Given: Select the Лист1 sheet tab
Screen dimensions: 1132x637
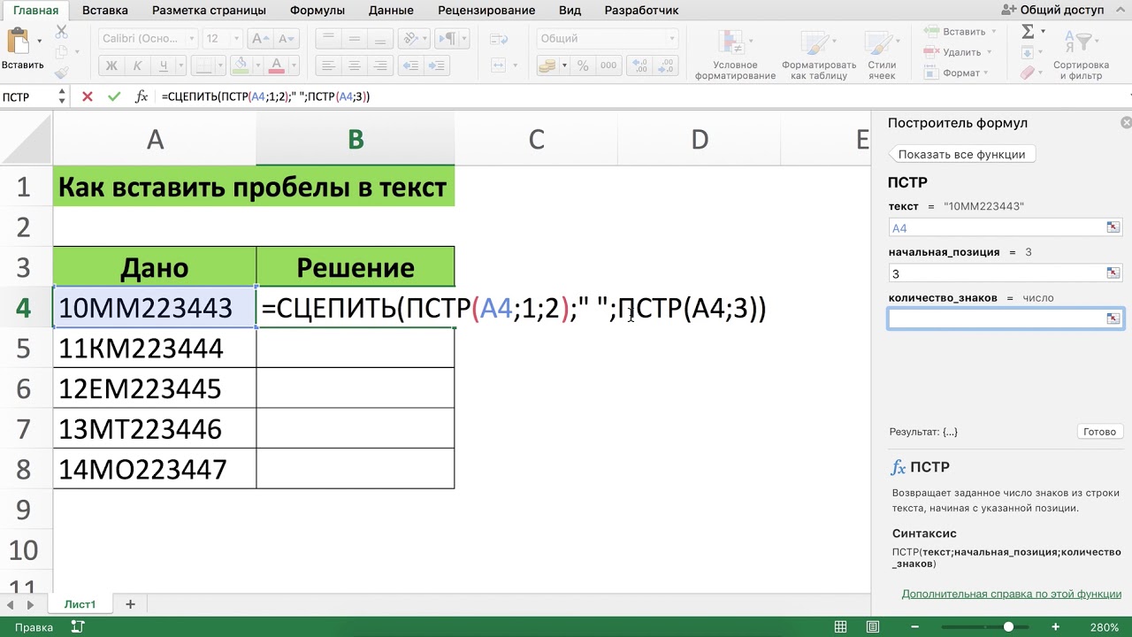Looking at the screenshot, I should click(80, 604).
